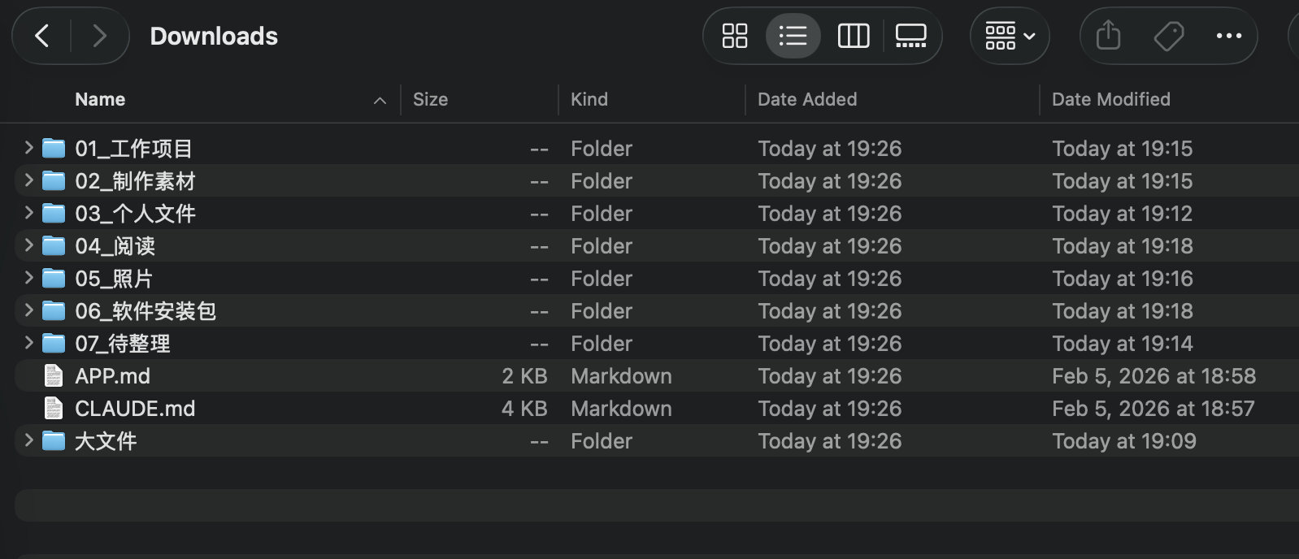
Task: Switch to list view
Action: pyautogui.click(x=793, y=36)
